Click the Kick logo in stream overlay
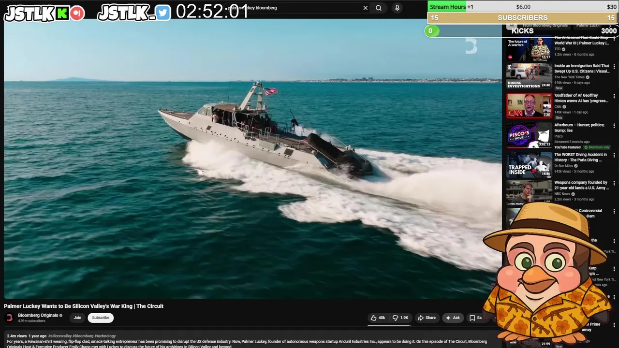Image resolution: width=619 pixels, height=348 pixels. [x=62, y=13]
